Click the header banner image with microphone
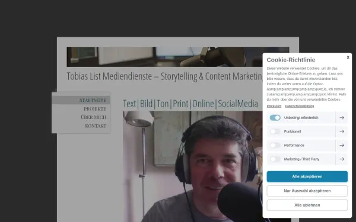 pyautogui.click(x=164, y=57)
